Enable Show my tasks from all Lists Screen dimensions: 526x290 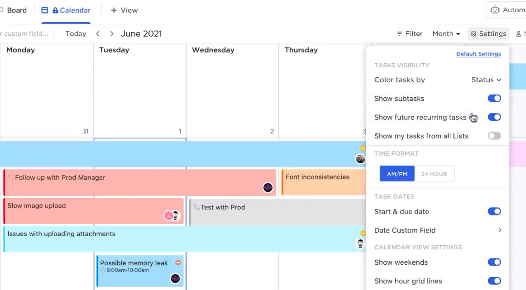point(494,136)
